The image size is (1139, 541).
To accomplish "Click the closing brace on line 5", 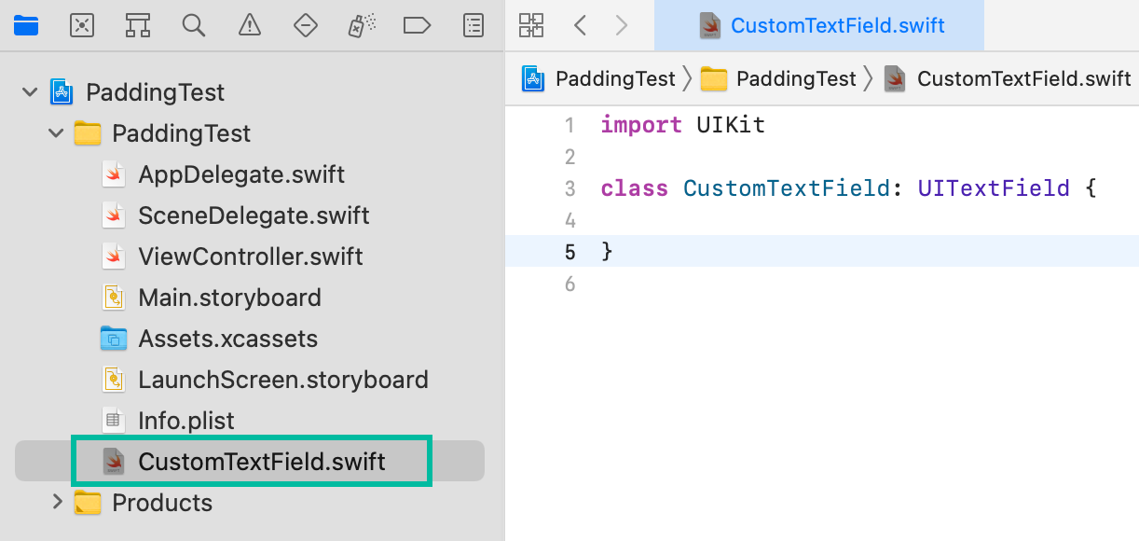I will point(607,252).
